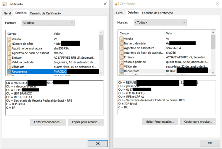Viewport: 222px width, 149px height.
Task: Click Campo column header in right window
Action: click(x=124, y=33)
